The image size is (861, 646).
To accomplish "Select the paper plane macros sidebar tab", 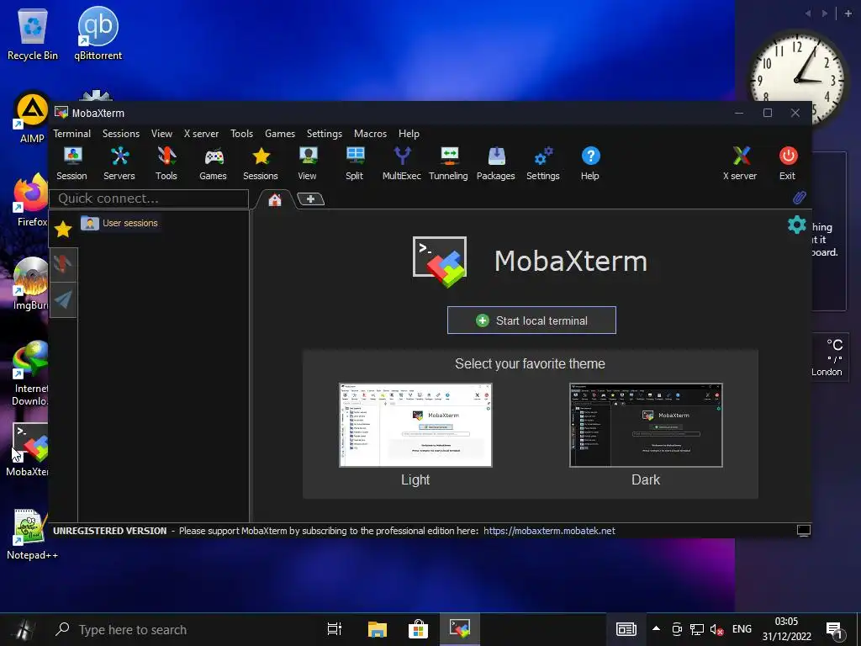I will [x=63, y=299].
